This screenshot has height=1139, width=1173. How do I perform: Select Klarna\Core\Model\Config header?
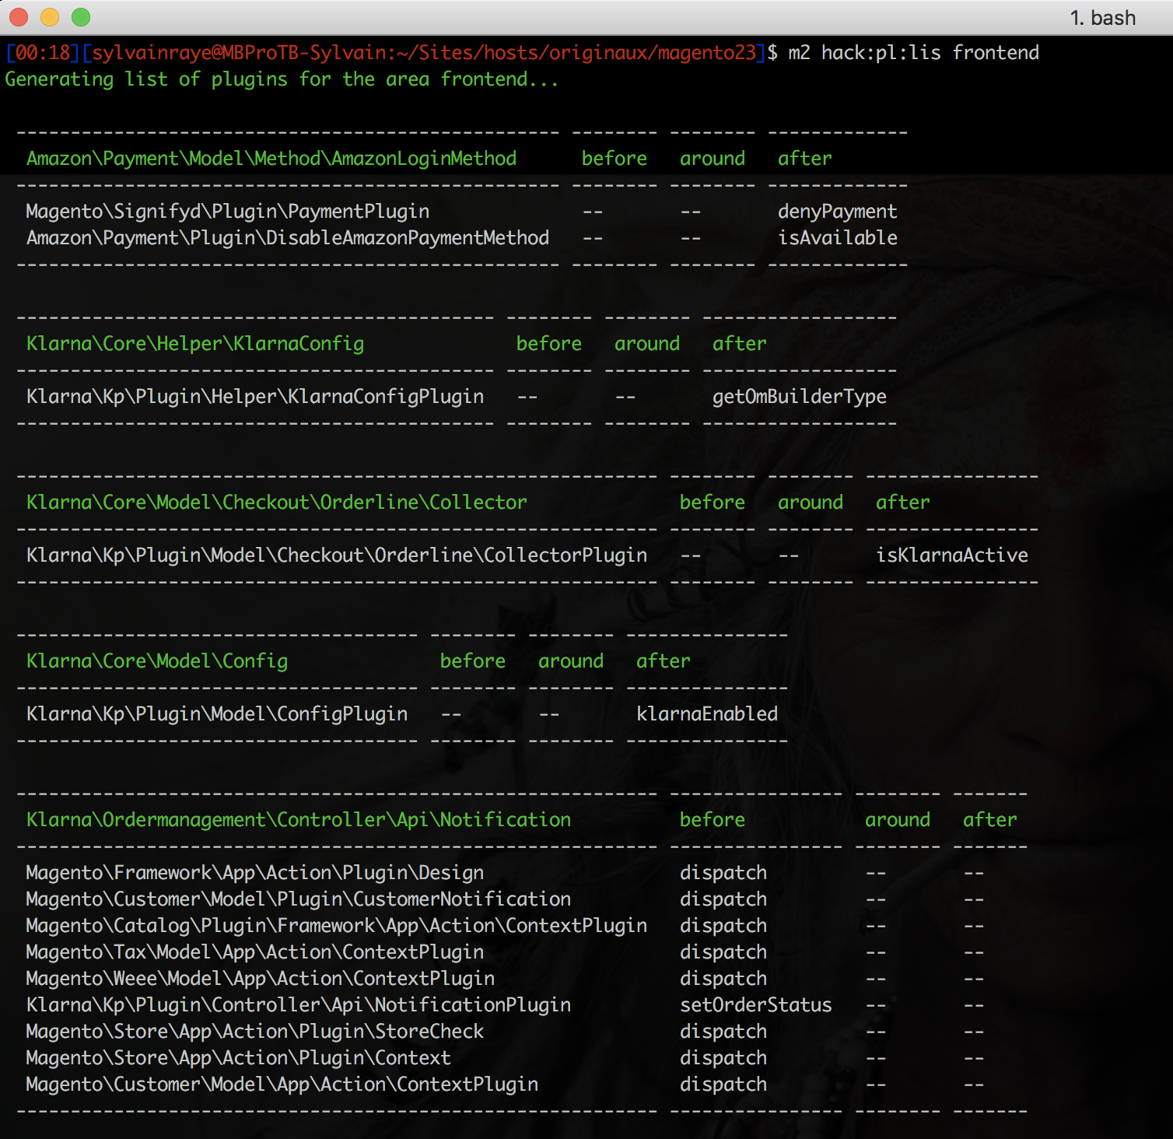tap(157, 661)
